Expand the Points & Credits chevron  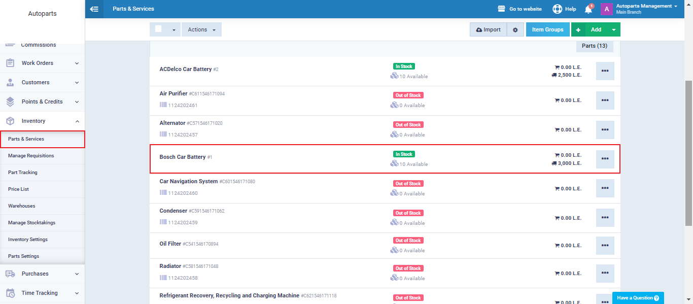click(77, 102)
